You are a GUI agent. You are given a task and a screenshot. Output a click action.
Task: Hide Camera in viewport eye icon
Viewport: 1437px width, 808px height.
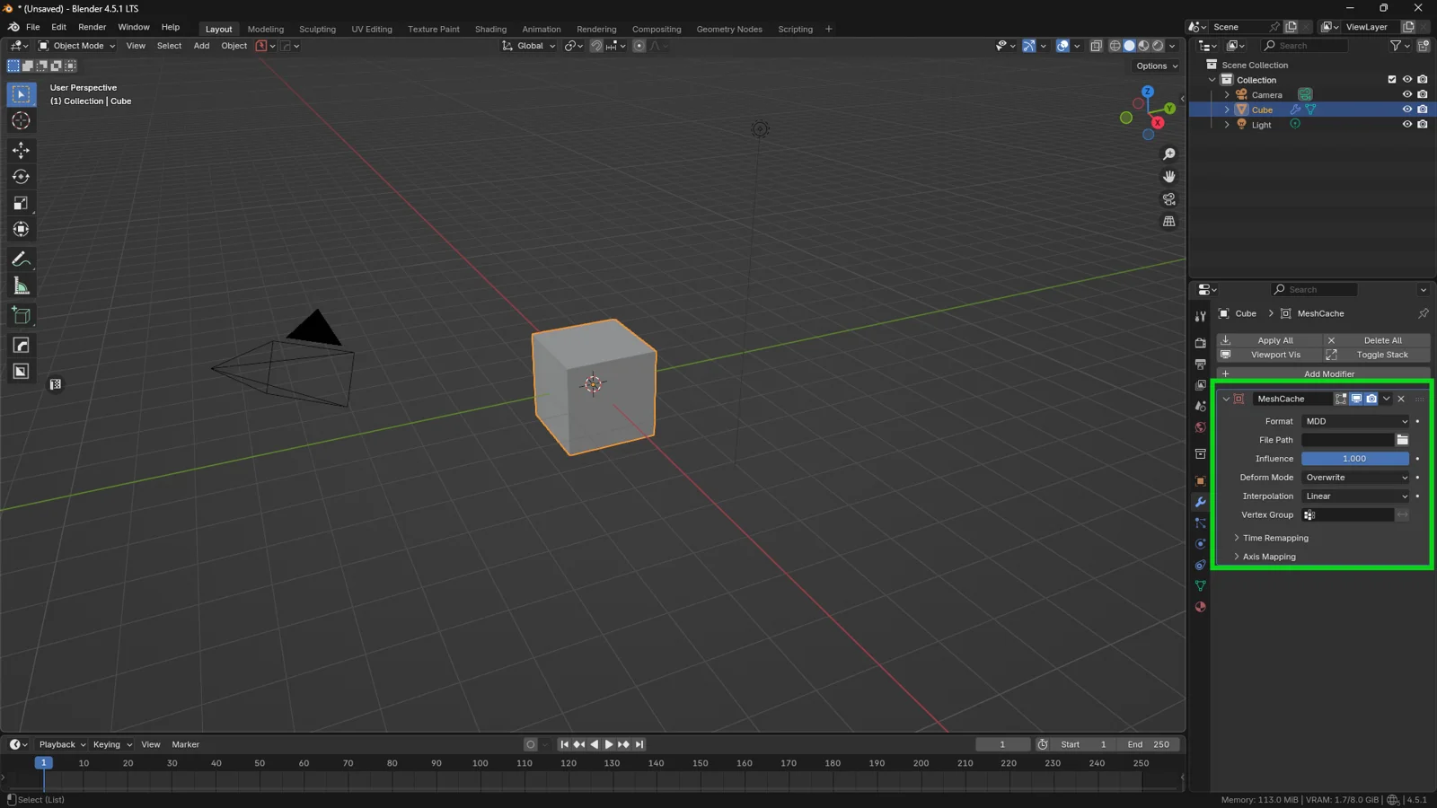tap(1407, 94)
